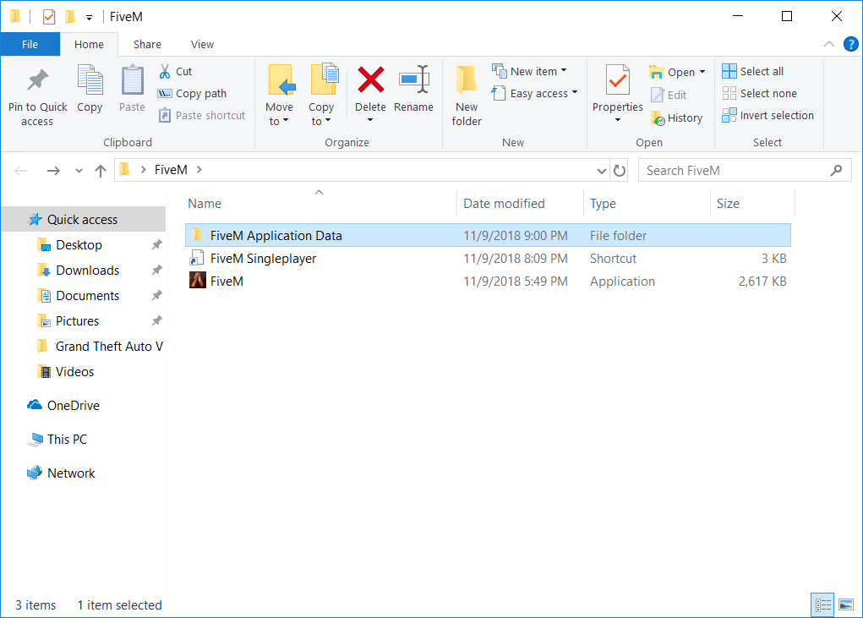Viewport: 863px width, 618px height.
Task: Click the Copy icon in Clipboard group
Action: pos(90,81)
